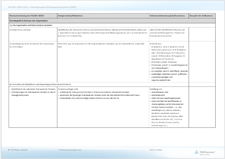The height and width of the screenshot is (159, 225).
Task: Click the 'Prüfinfo von:' text
Action: pyautogui.click(x=154, y=44)
